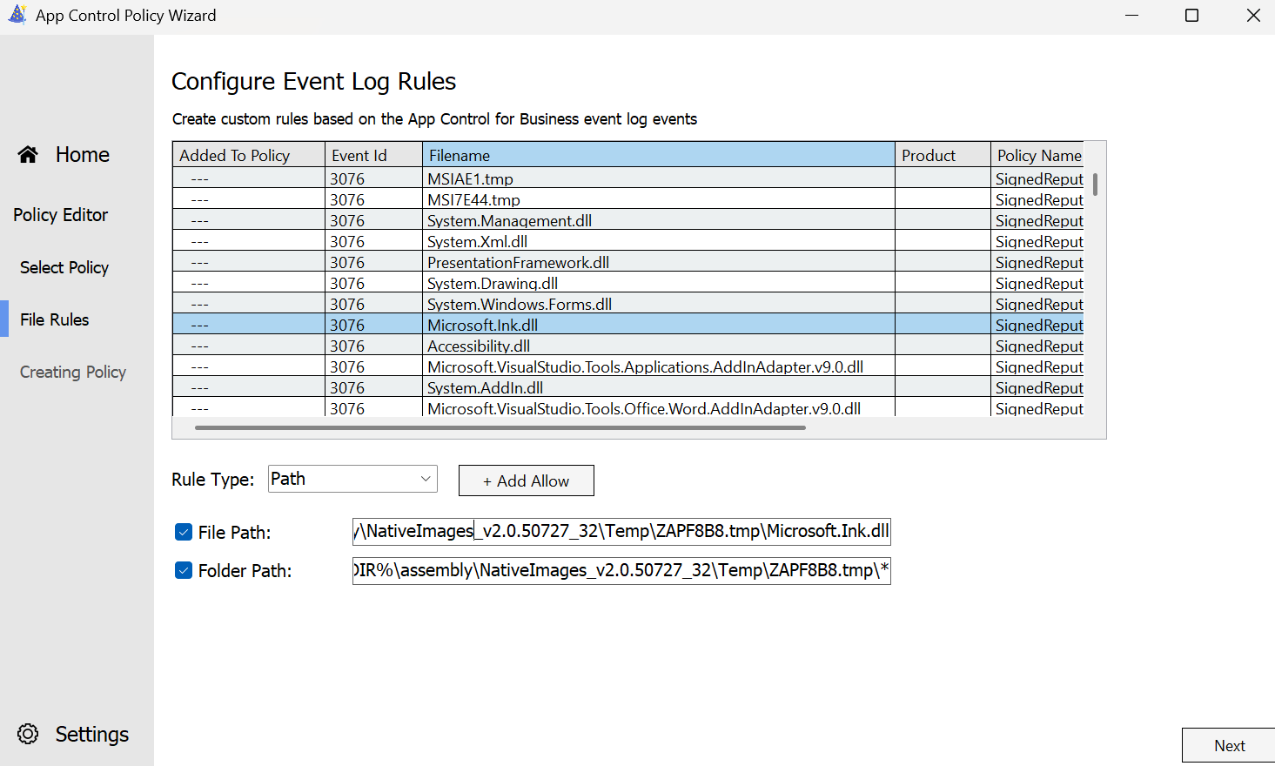Select the PresentationFramework.dll row
The width and height of the screenshot is (1275, 766).
click(x=628, y=262)
